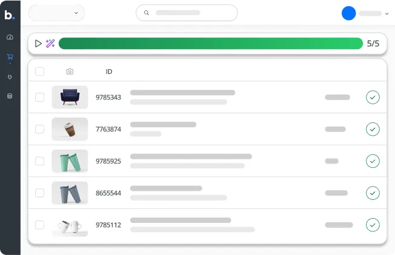Click the green 5/5 progress bar
Viewport: 395px width, 255px height.
click(210, 44)
